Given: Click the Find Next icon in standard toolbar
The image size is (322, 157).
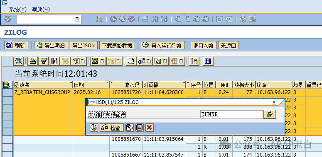Looking at the screenshot, I should point(164,19).
